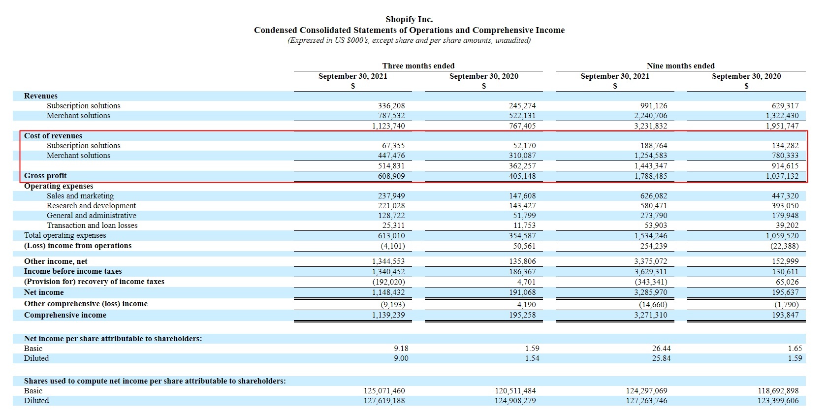Click total operating expenses value 613,010

pyautogui.click(x=391, y=236)
